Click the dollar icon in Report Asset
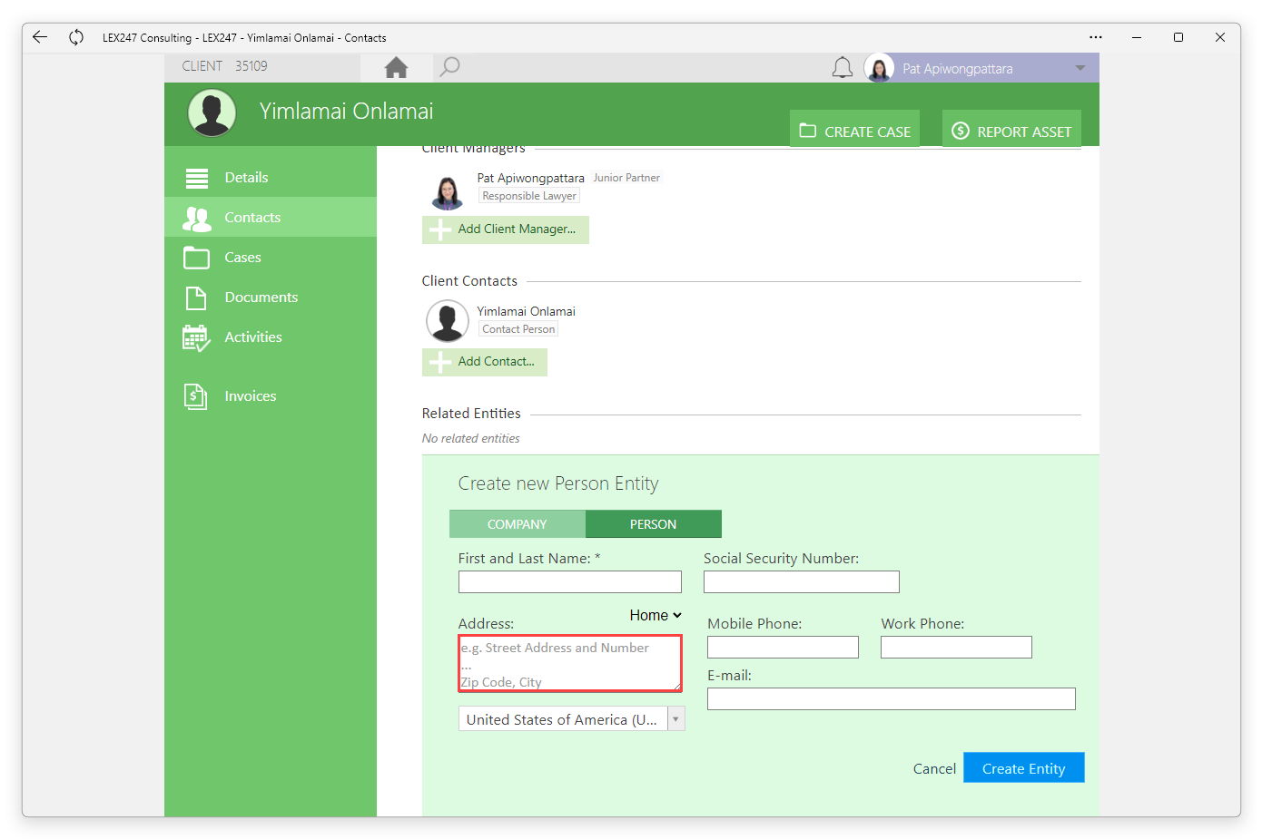Image resolution: width=1262 pixels, height=839 pixels. [961, 131]
